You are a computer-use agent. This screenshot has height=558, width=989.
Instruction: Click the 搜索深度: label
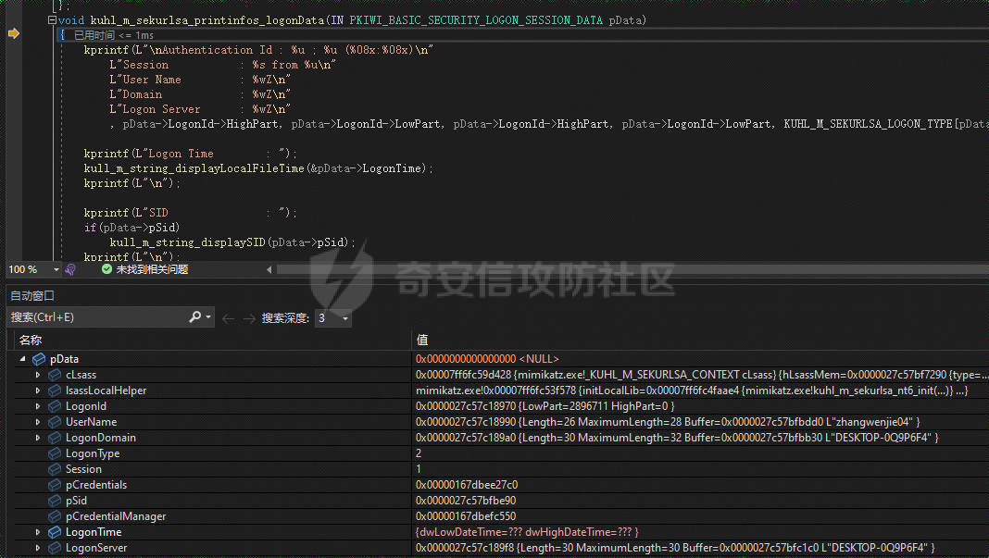(285, 318)
